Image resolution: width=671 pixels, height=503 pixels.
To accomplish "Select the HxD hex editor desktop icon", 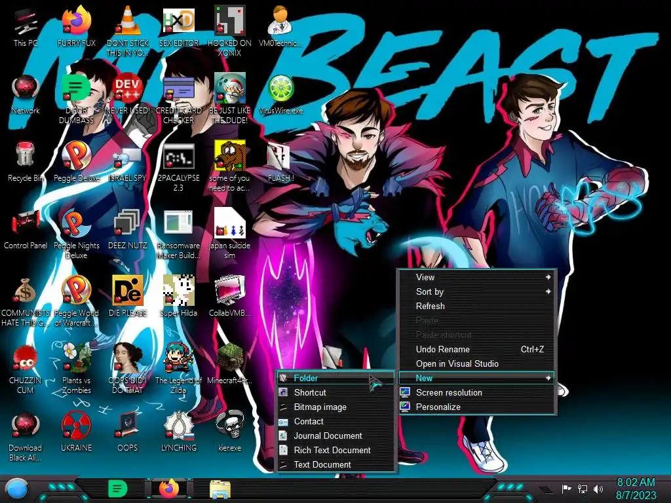I will [x=179, y=26].
